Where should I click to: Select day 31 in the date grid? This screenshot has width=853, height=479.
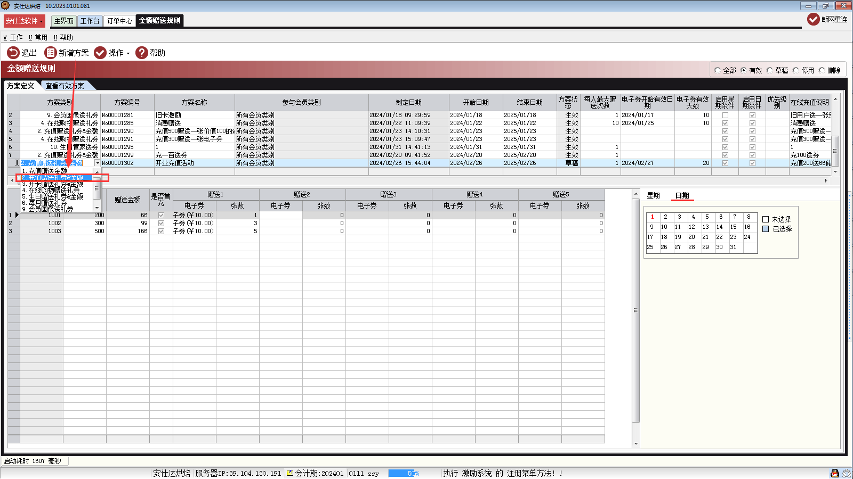coord(734,247)
